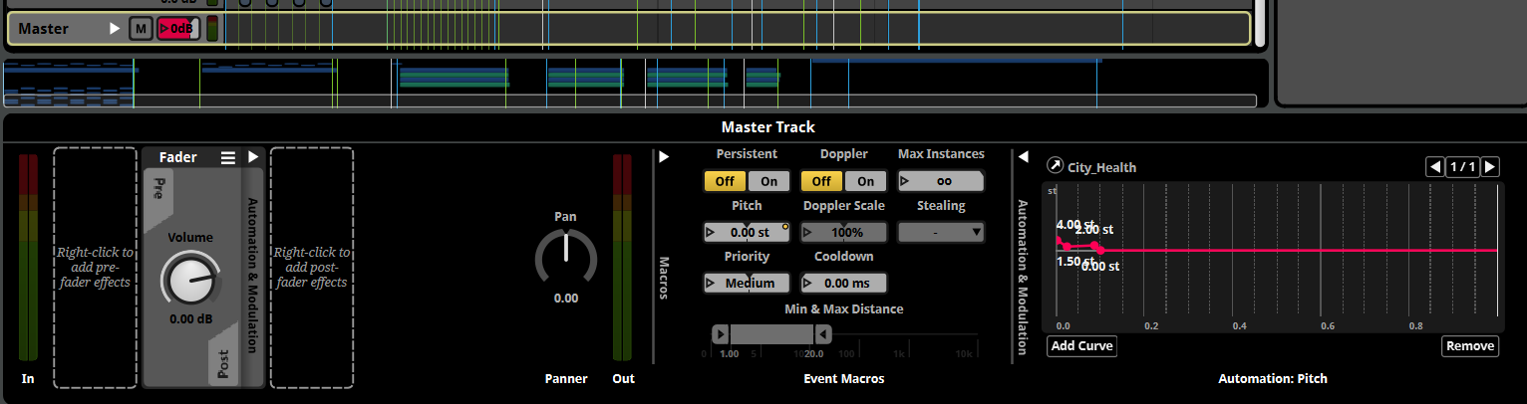The height and width of the screenshot is (404, 1527).
Task: Set Doppler to On
Action: (865, 181)
